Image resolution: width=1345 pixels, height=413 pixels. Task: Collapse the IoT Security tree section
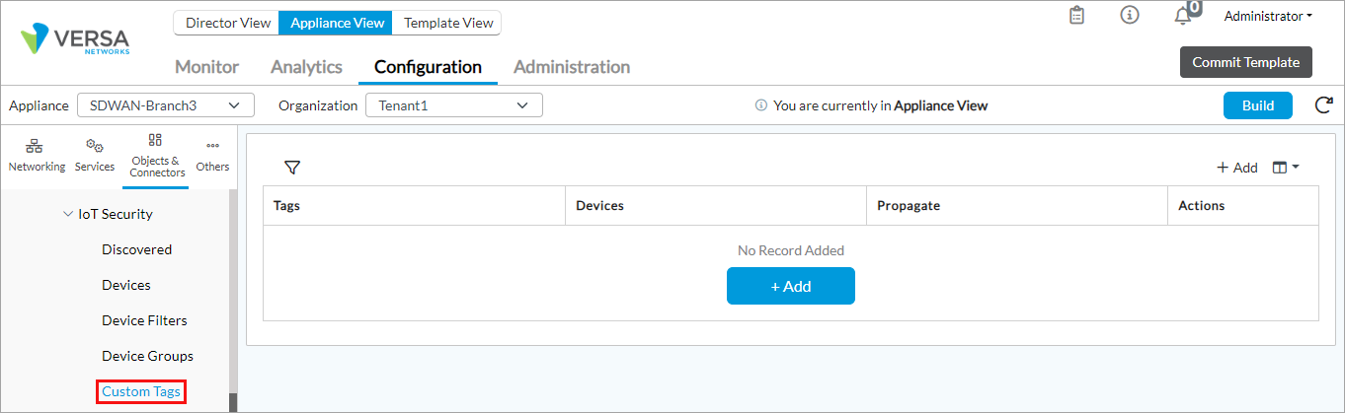[67, 214]
